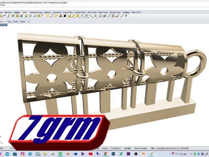Open YouTube app from the taskbar
Screen dimensions: 209x157
coord(90,154)
